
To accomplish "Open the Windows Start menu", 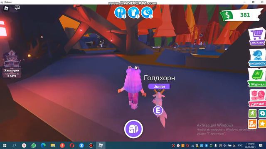I will coord(5,145).
